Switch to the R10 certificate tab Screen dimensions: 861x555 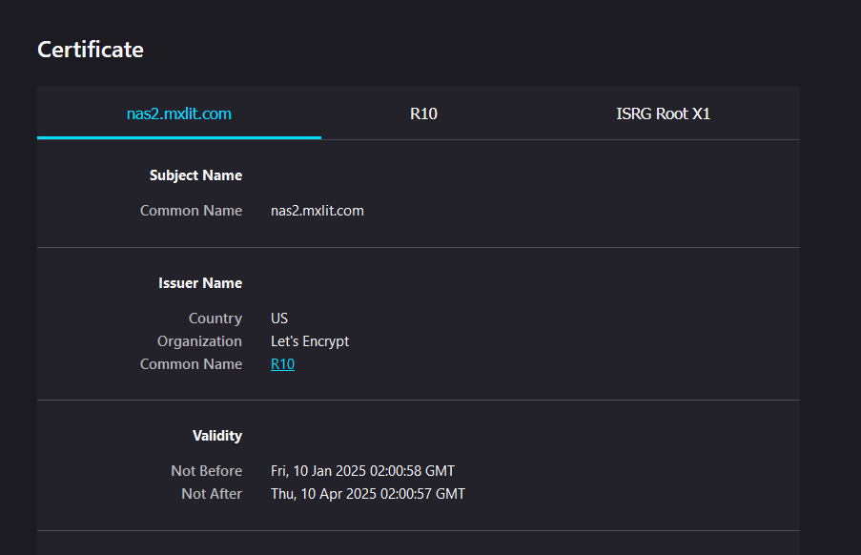tap(423, 114)
